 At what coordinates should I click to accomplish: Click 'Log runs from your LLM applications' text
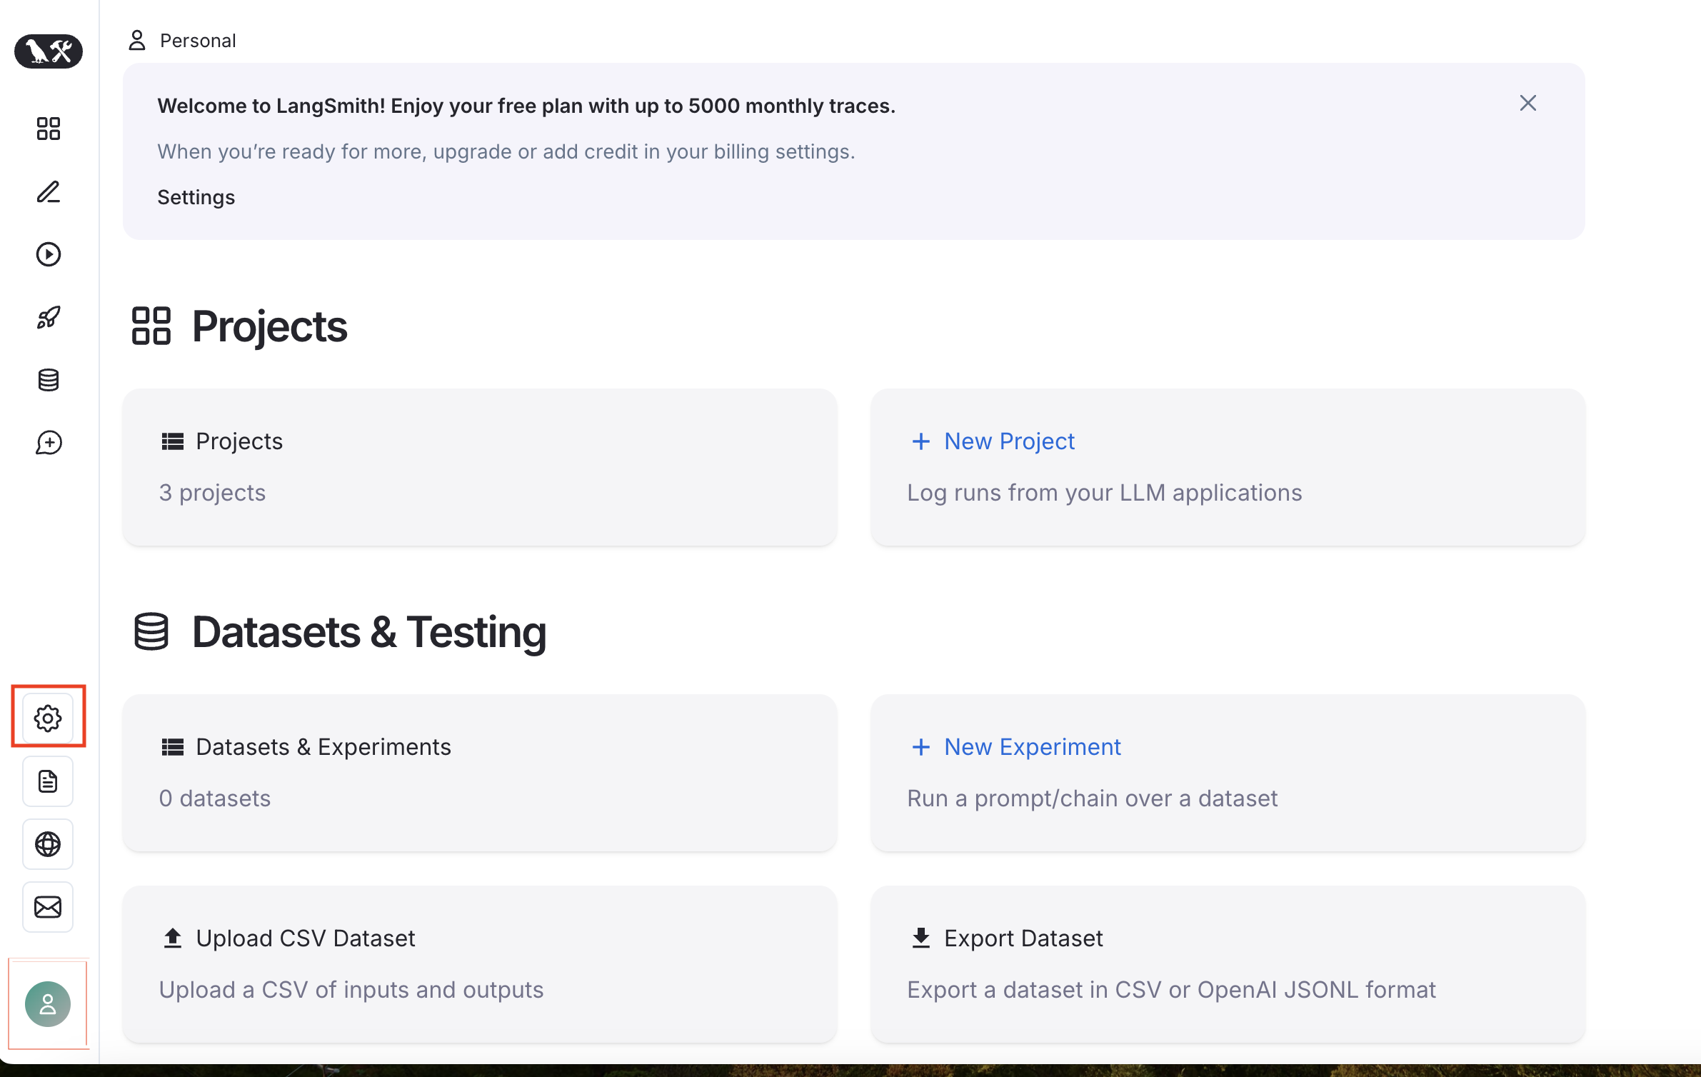[x=1104, y=493]
